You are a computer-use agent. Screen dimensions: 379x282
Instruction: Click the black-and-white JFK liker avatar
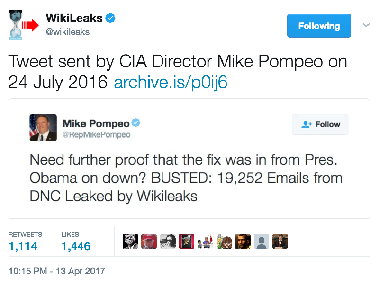coord(130,241)
